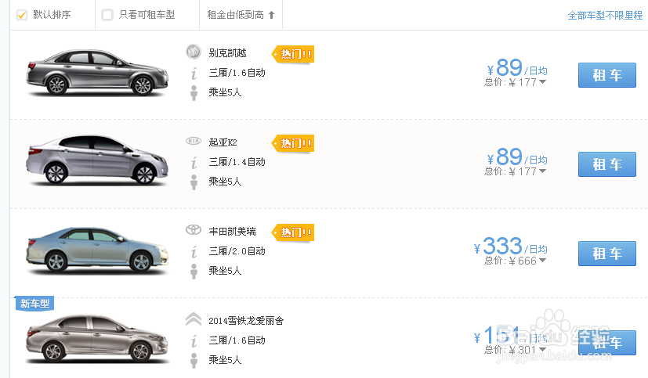Click the passenger icon beside 乘坐5人 for 起亚K2

tap(194, 182)
